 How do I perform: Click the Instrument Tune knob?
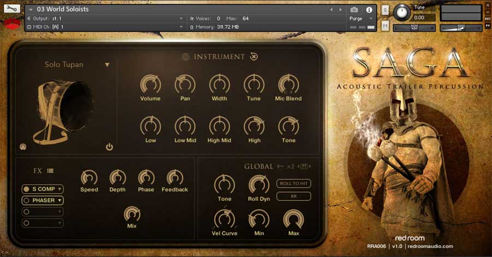point(254,84)
